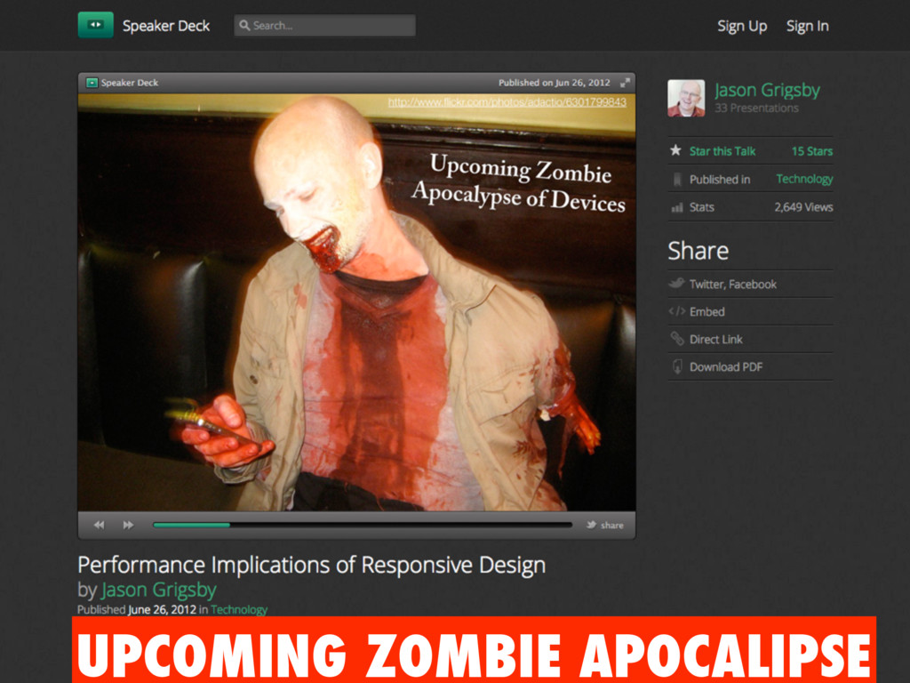Click the June 26, 2012 date below title
910x683 pixels.
coord(162,609)
